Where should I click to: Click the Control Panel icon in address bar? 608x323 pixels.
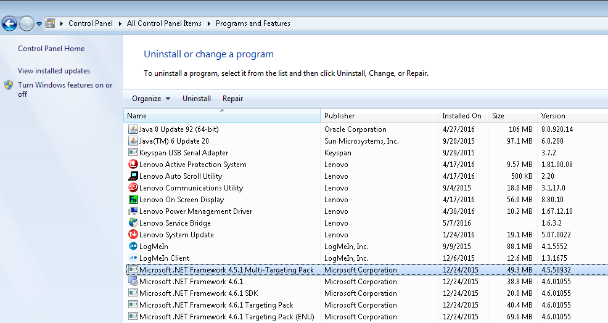coord(50,23)
